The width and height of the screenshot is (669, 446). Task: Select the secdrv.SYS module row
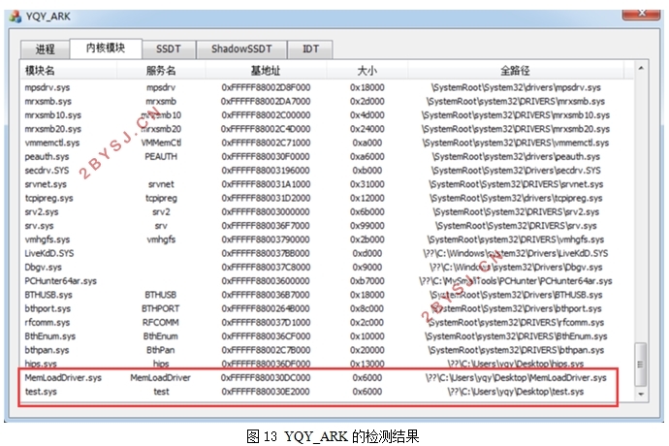pos(328,171)
